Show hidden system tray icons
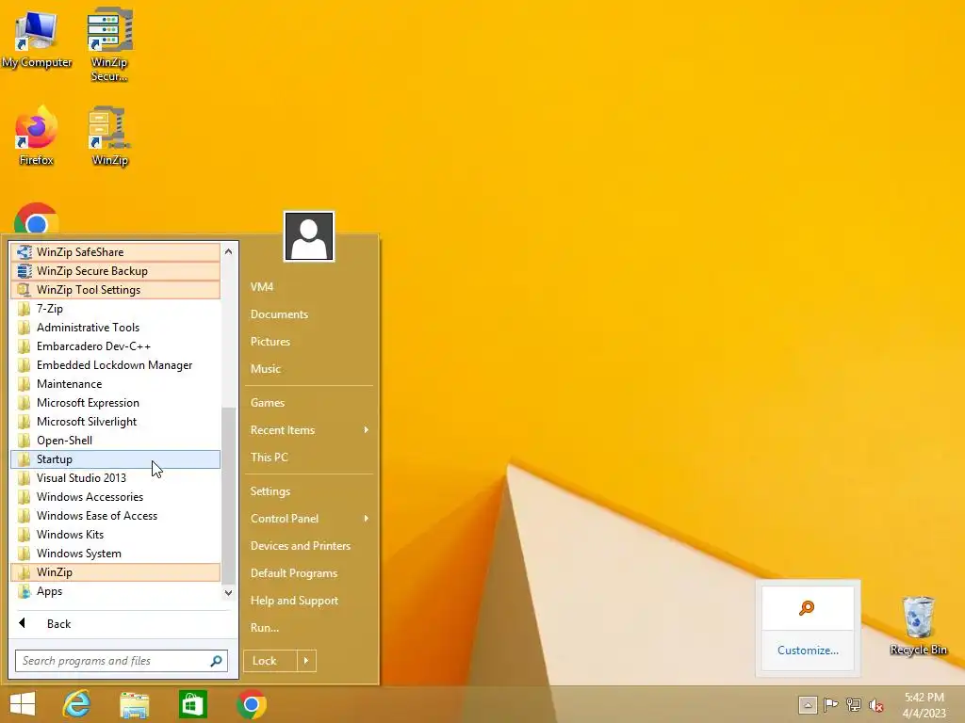 [x=808, y=705]
